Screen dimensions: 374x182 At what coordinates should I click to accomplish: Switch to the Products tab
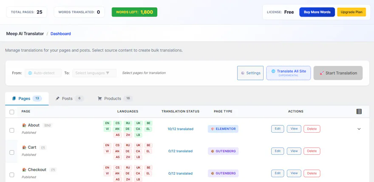tap(115, 99)
